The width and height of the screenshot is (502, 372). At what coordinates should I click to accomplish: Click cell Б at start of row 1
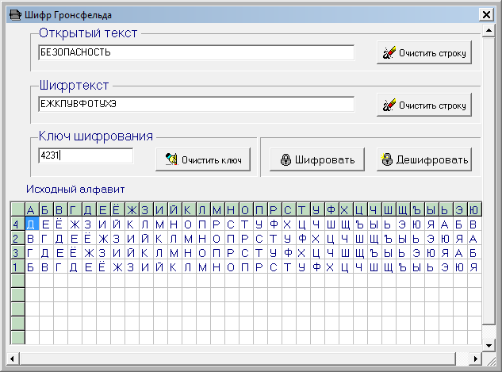click(x=32, y=267)
